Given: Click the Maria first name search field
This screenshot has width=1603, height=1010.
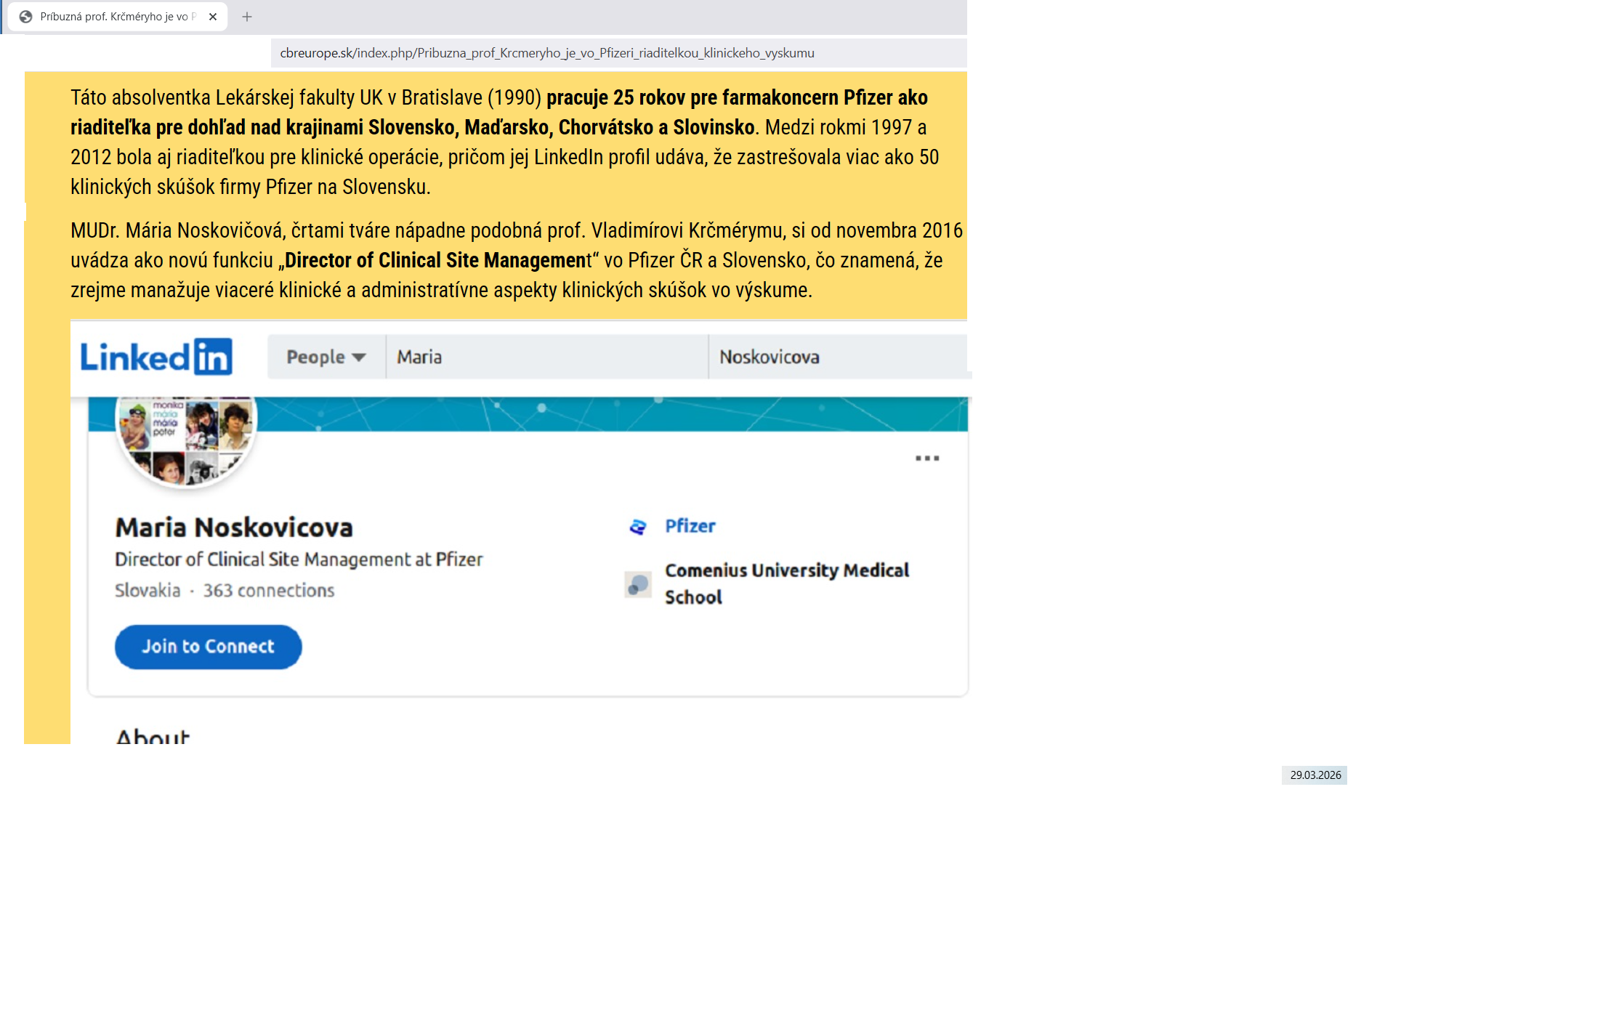Looking at the screenshot, I should click(x=546, y=357).
